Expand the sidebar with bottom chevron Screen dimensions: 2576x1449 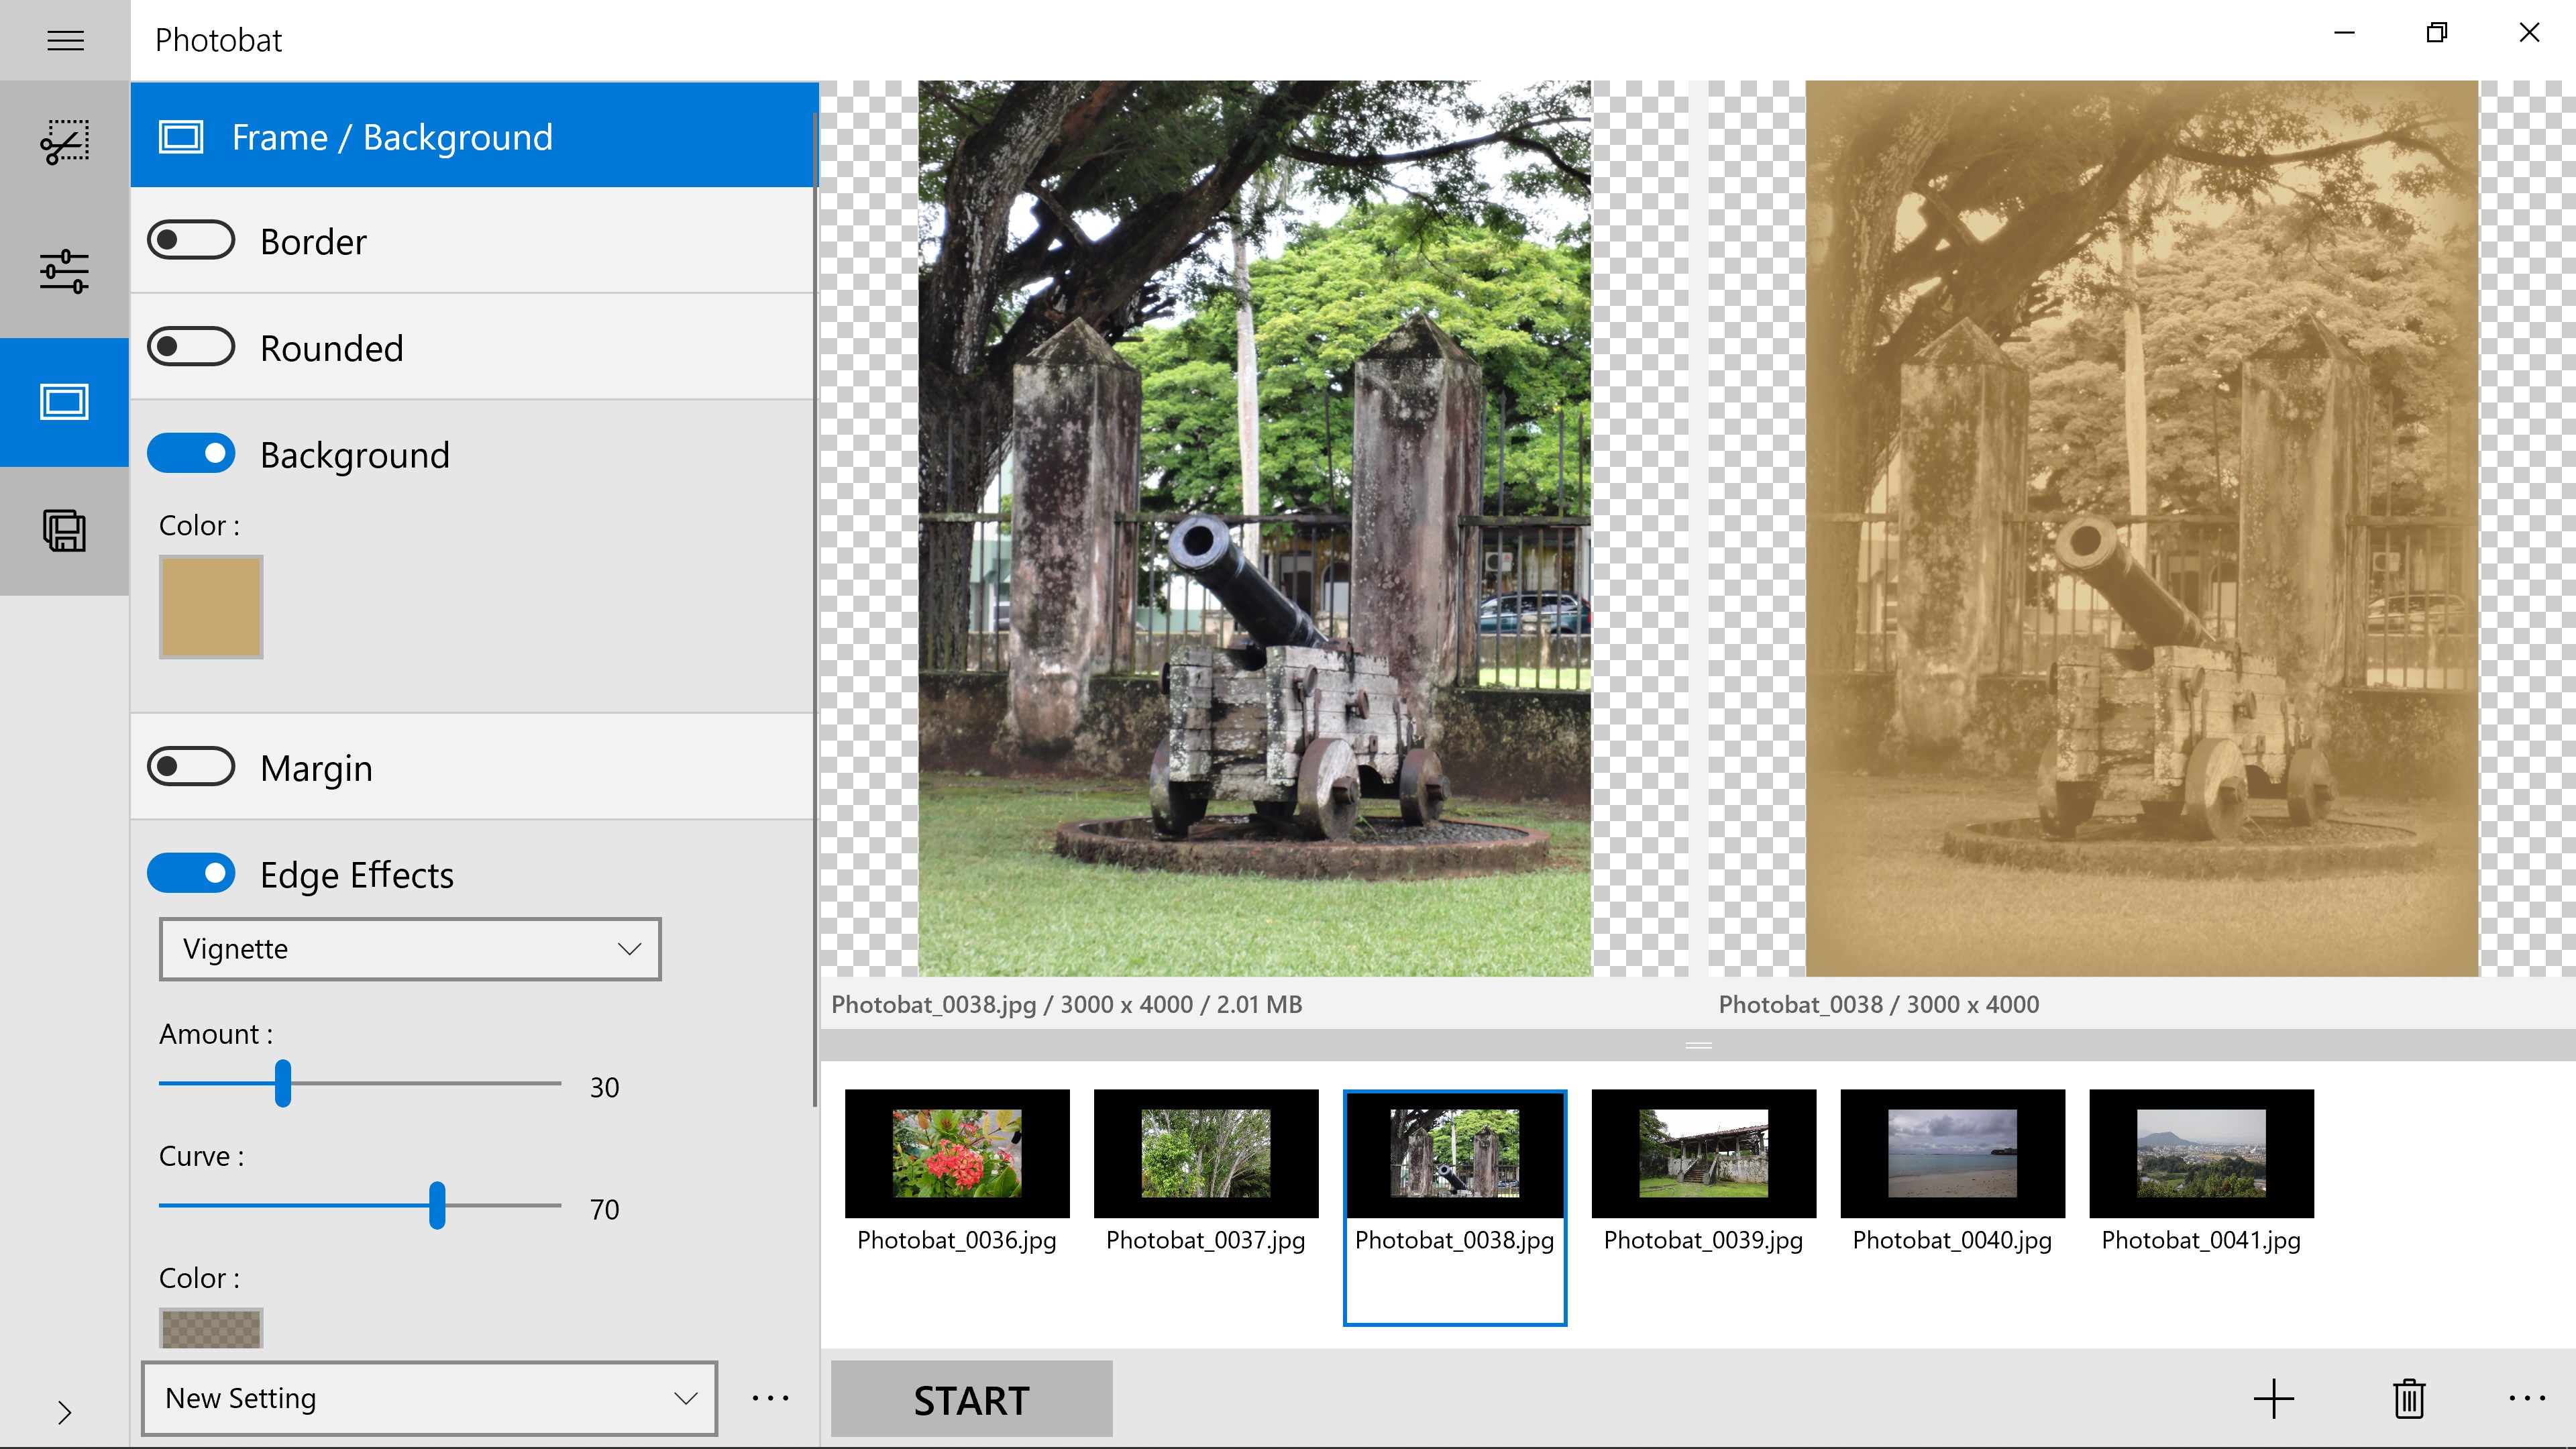click(x=65, y=1412)
